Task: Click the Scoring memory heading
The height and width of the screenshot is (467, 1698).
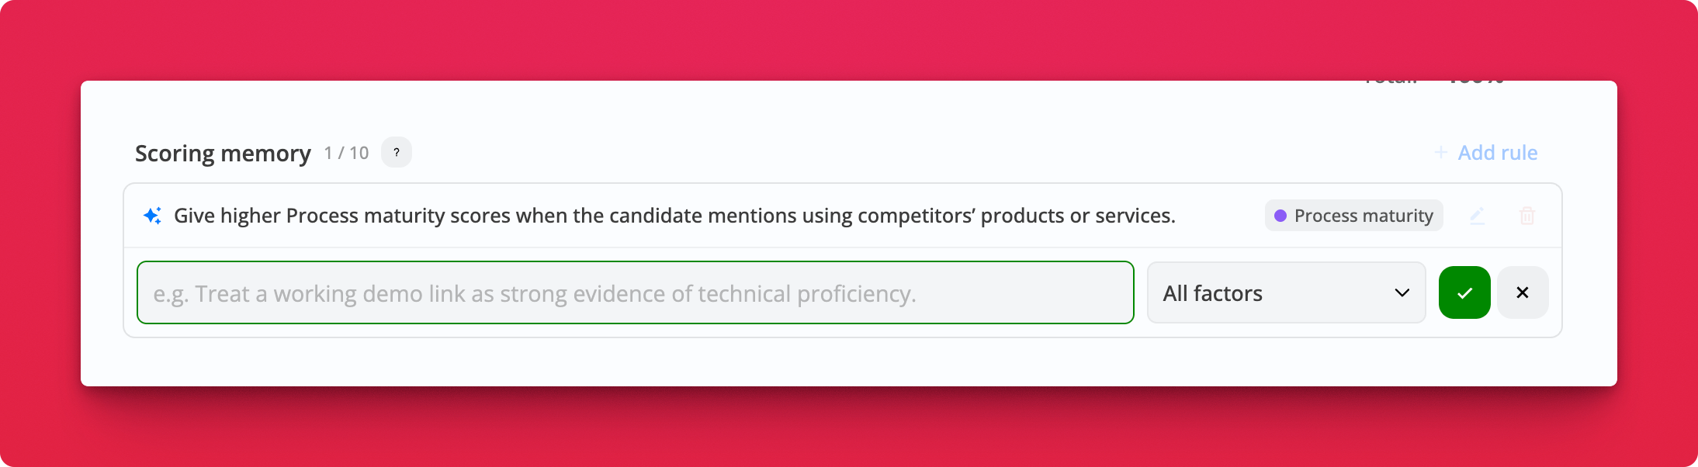Action: (223, 154)
